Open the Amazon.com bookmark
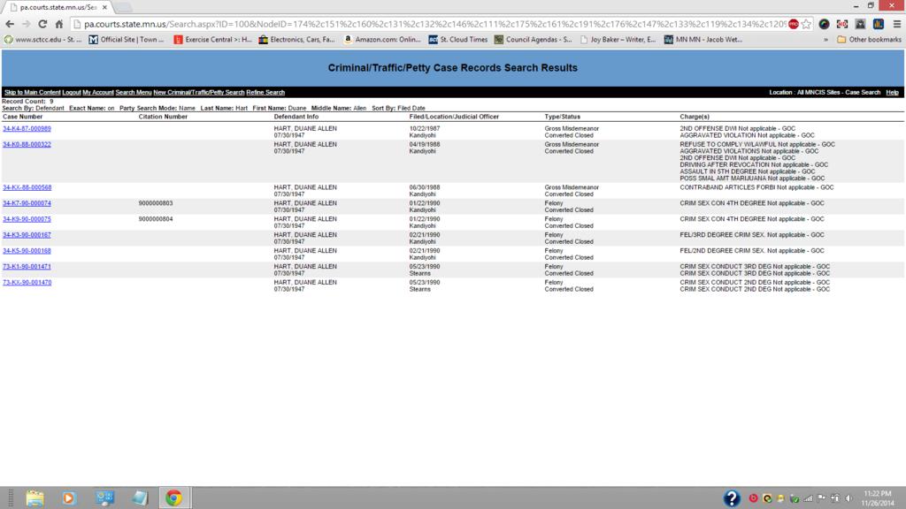Image resolution: width=906 pixels, height=509 pixels. 382,40
